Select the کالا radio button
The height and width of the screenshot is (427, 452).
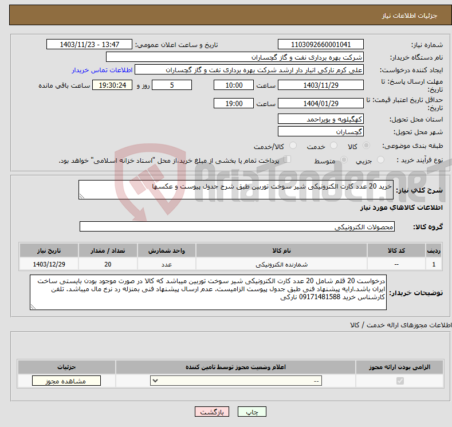pos(366,146)
